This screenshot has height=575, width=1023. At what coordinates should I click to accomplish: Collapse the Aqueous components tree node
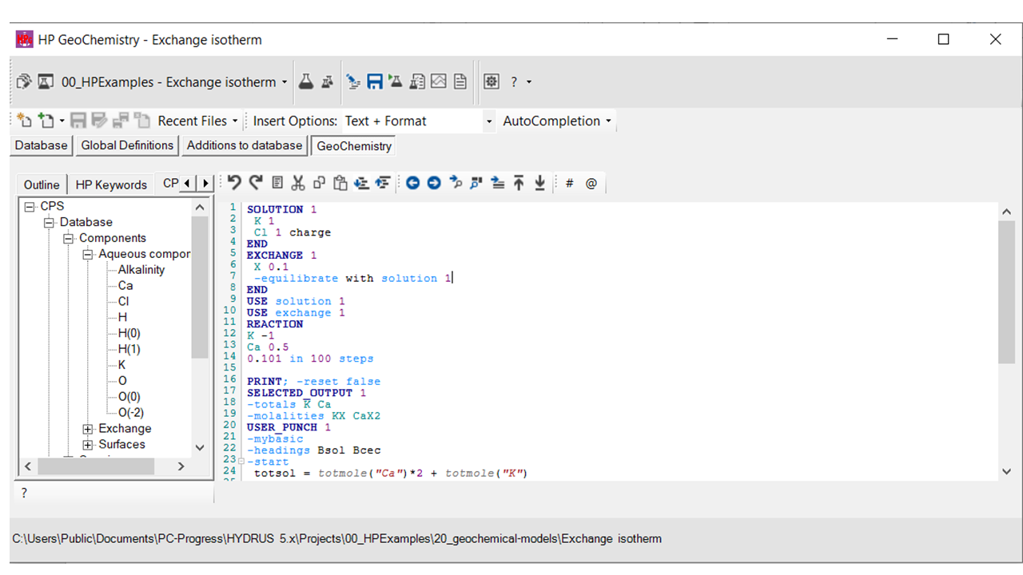click(x=88, y=254)
